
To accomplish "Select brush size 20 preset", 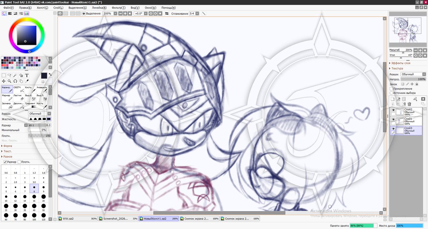I will pyautogui.click(x=44, y=198).
